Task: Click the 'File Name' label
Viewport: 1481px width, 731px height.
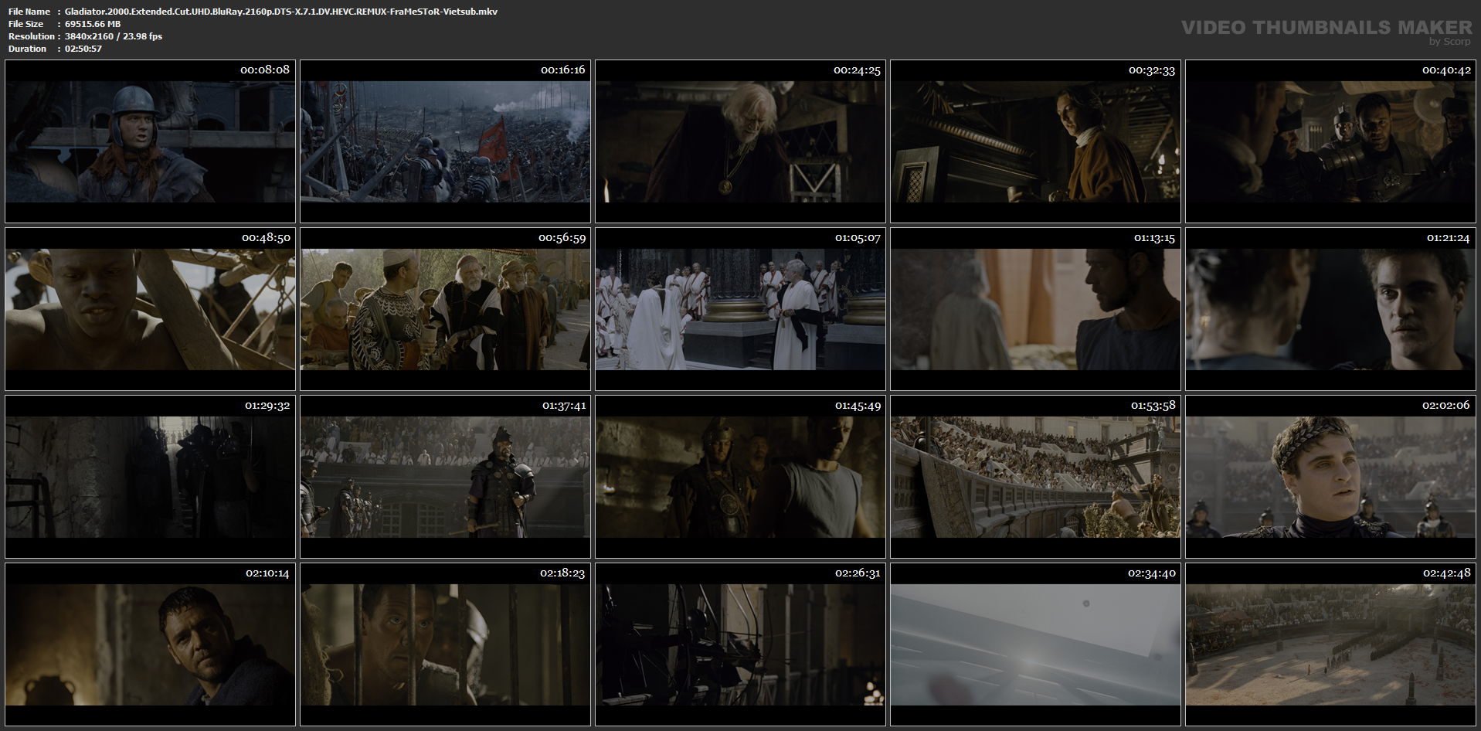Action: [x=29, y=12]
